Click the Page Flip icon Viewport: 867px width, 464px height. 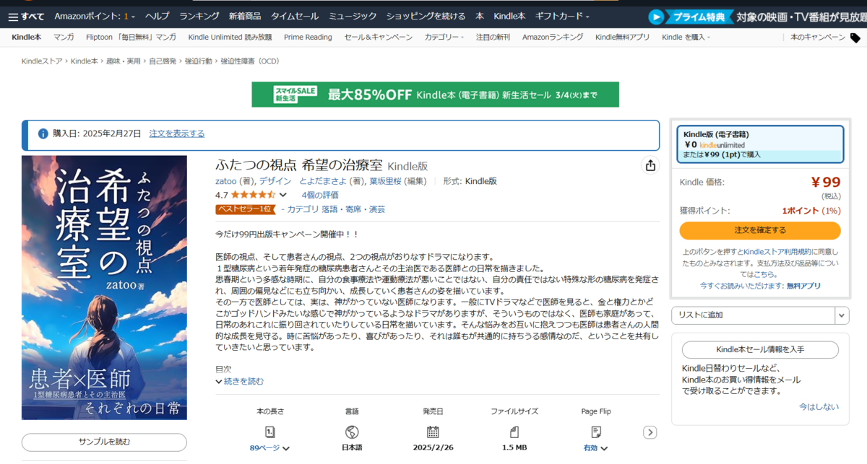pyautogui.click(x=596, y=432)
